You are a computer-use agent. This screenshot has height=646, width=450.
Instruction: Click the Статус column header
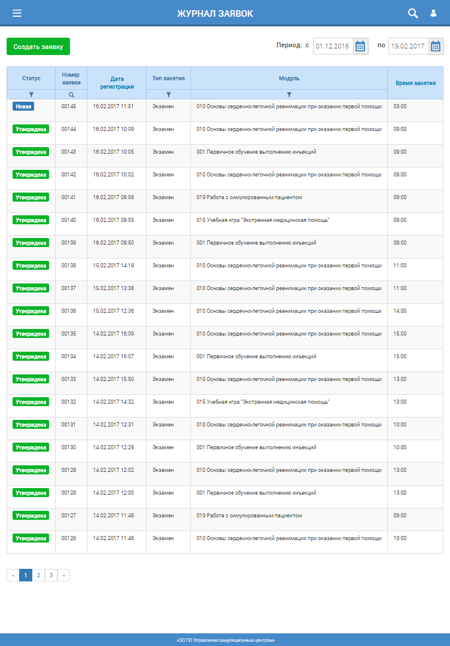click(31, 78)
